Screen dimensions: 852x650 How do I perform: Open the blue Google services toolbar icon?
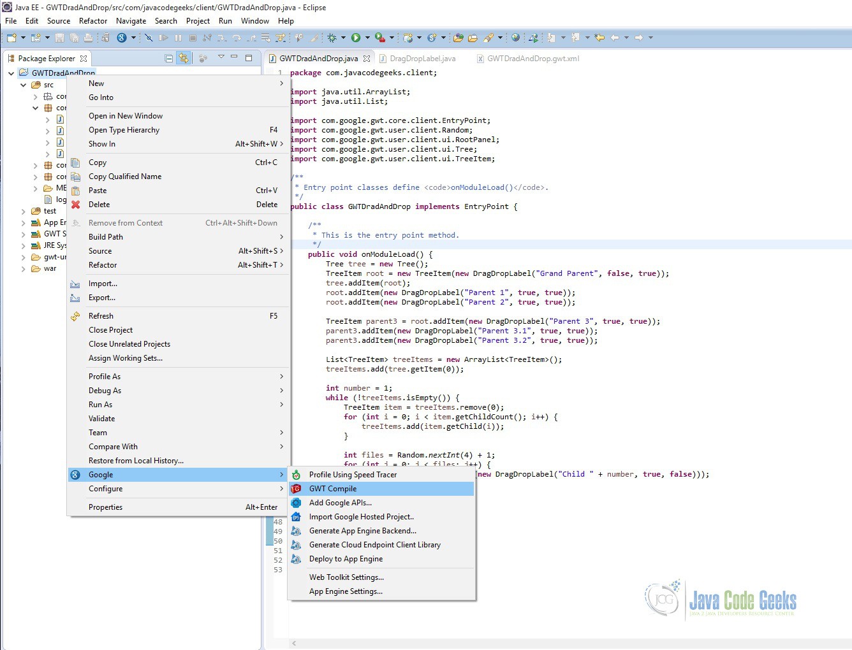(122, 38)
